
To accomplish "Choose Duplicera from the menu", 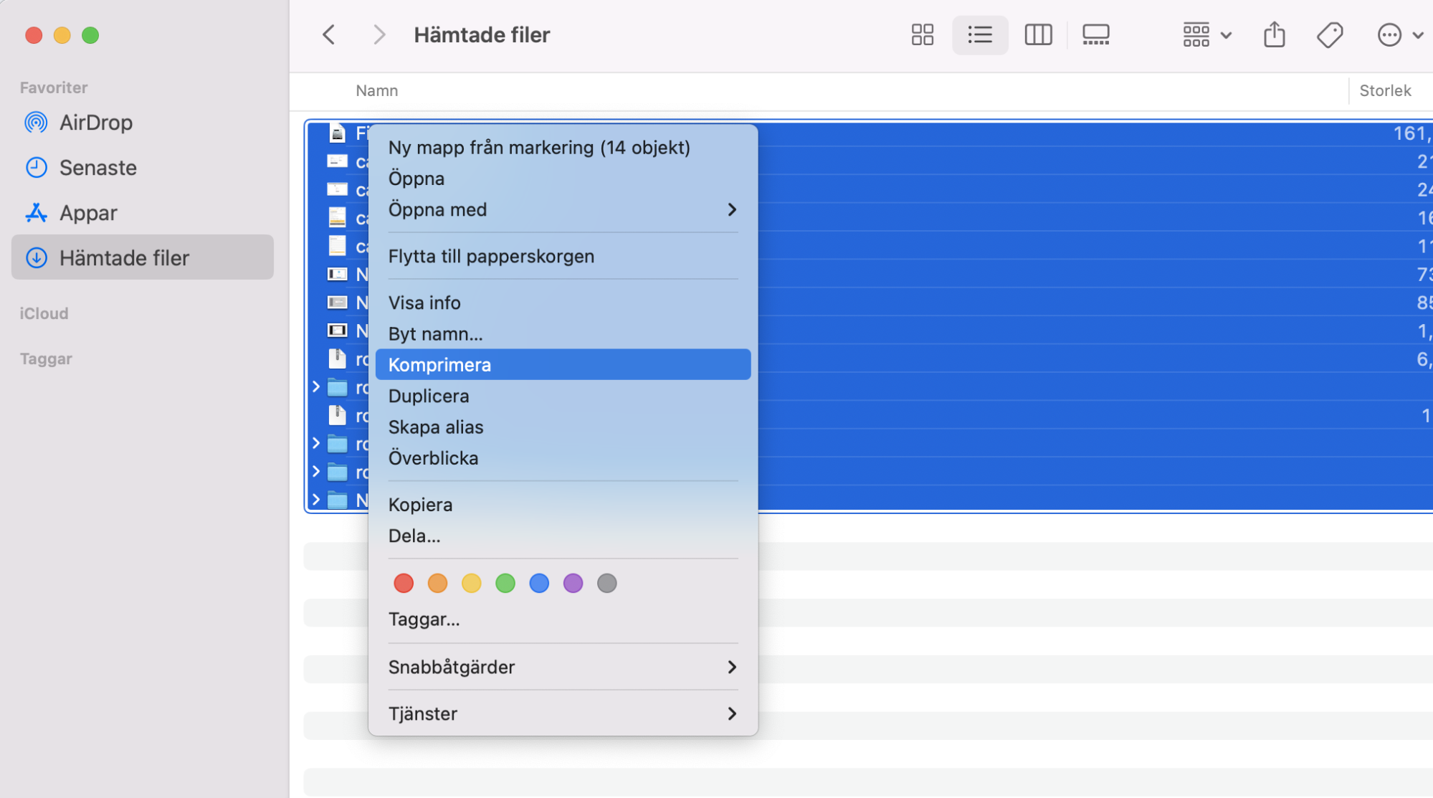I will tap(563, 396).
